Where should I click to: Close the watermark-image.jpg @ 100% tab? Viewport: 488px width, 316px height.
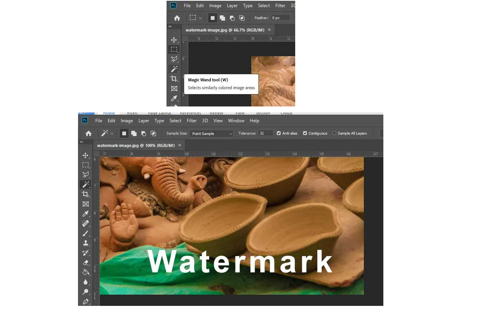pyautogui.click(x=180, y=145)
